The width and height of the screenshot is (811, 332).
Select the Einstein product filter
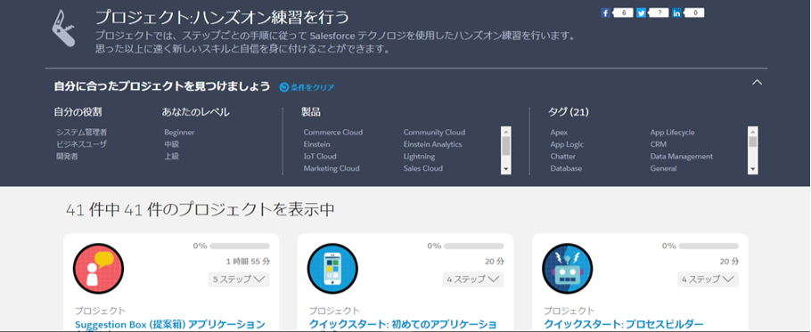[317, 144]
